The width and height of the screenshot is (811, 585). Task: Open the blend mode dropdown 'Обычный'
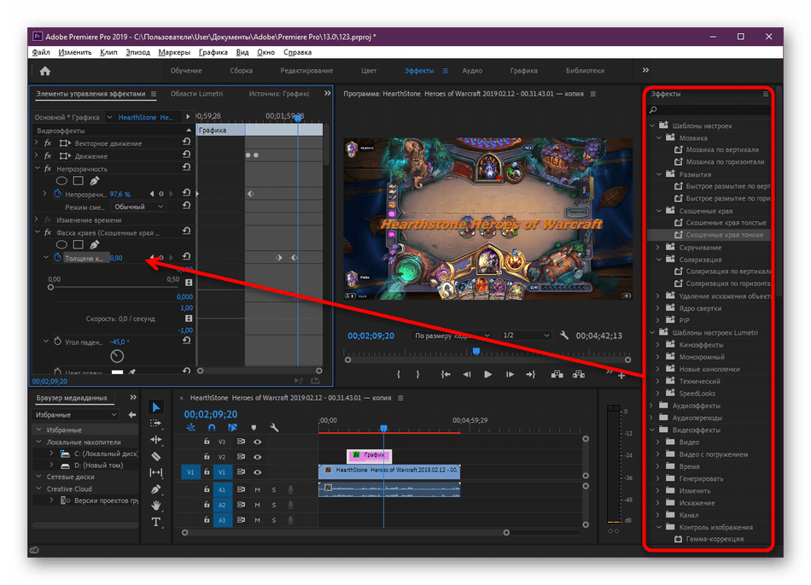(x=139, y=207)
